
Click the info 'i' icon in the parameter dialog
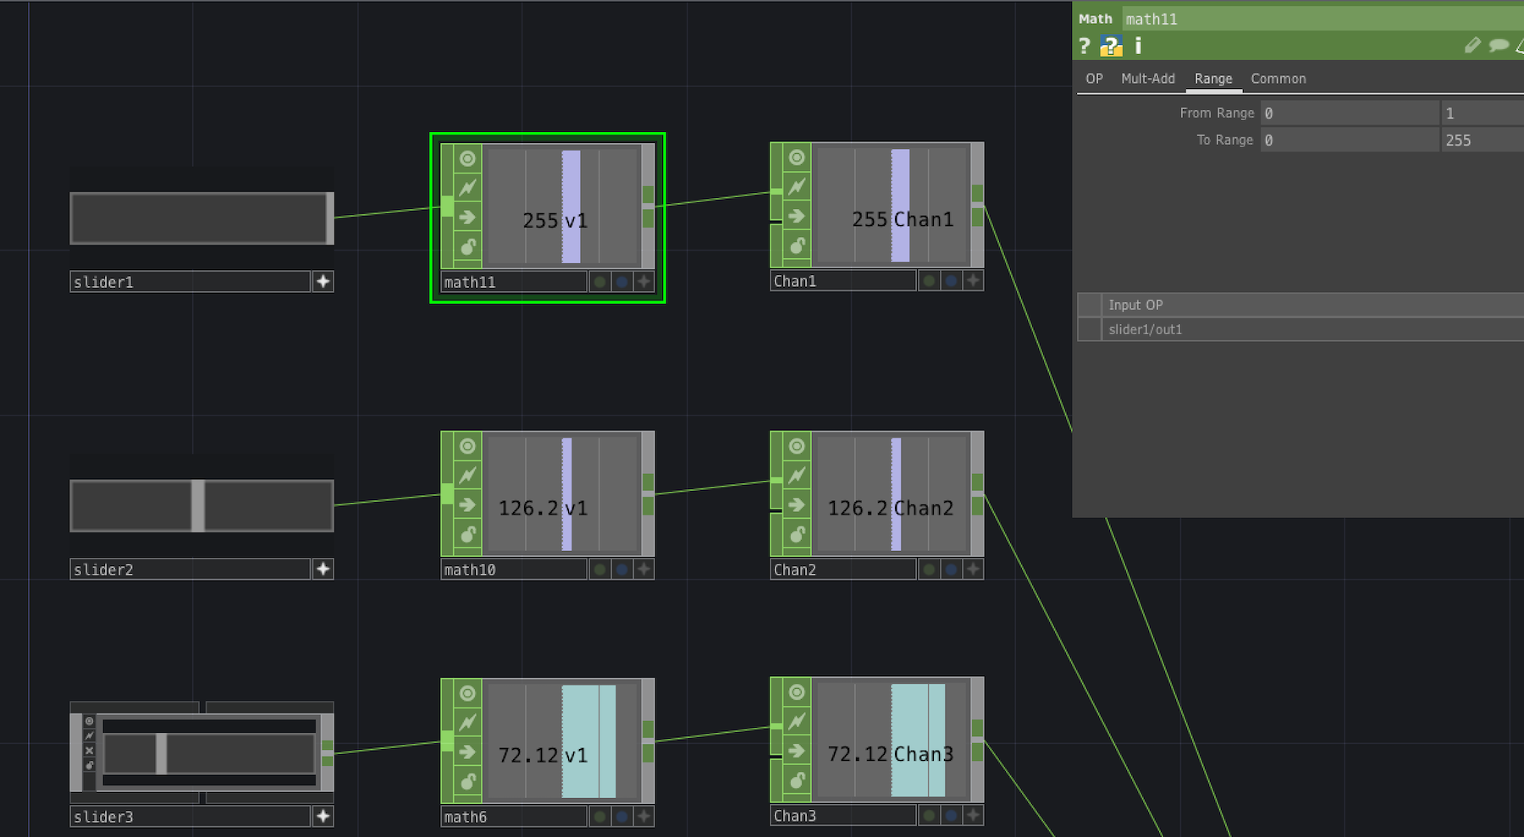[x=1138, y=46]
